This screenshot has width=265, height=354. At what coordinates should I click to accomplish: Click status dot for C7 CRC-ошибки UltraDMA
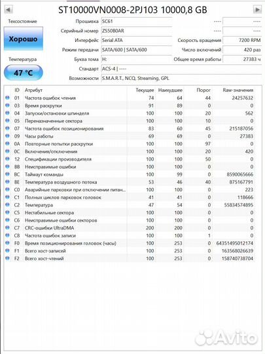point(7,227)
